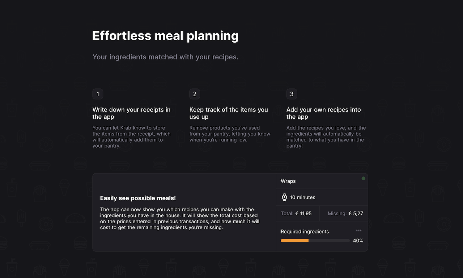Click the Required ingredients label
This screenshot has width=463, height=278.
coord(305,231)
